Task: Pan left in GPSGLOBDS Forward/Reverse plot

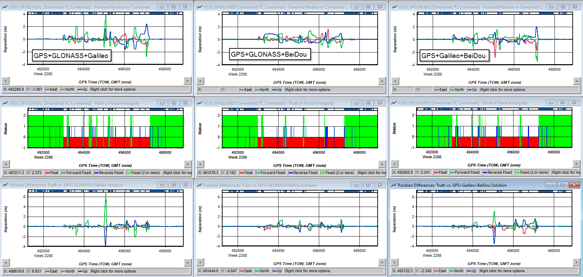Action: pos(200,81)
